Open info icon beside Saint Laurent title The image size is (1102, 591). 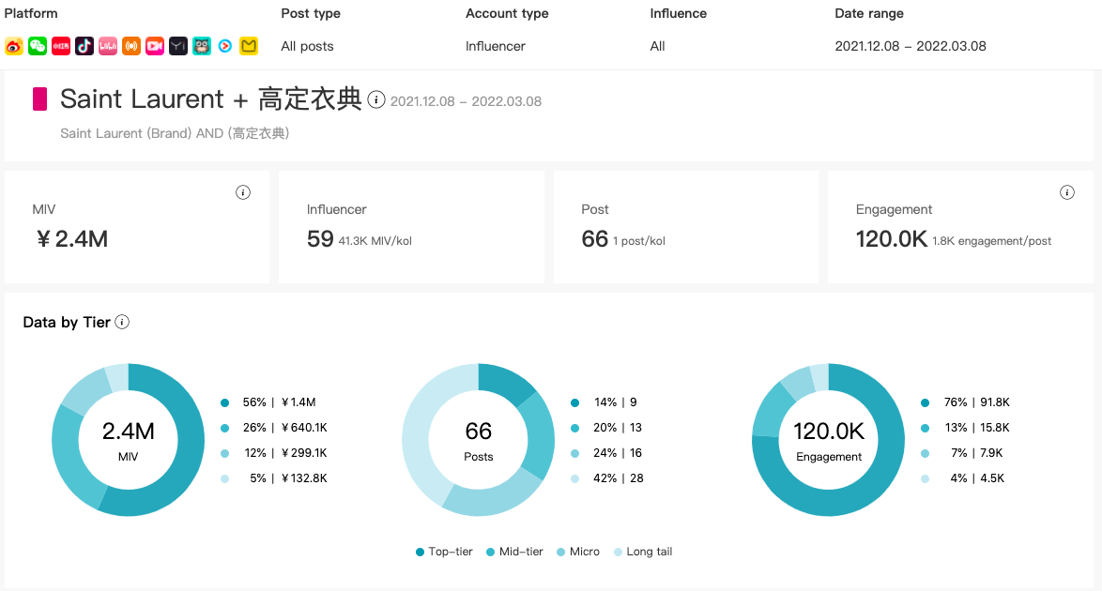point(376,99)
